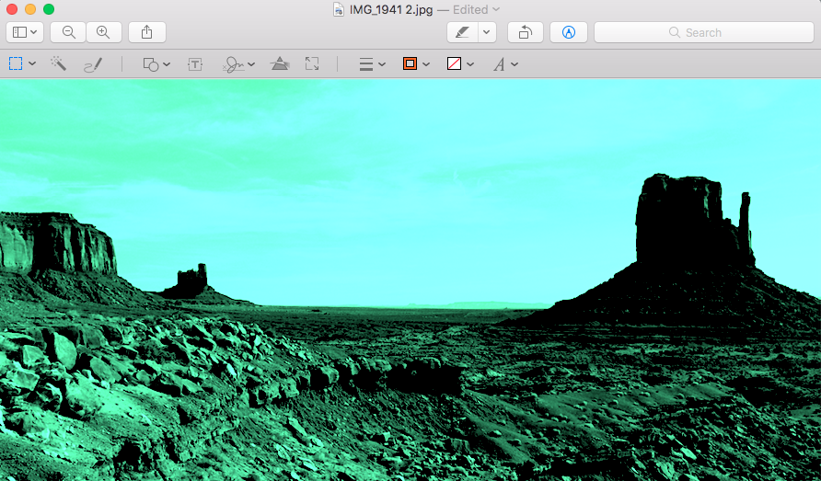Screen dimensions: 821x481
Task: Click the IMG_1941 2.jpg window title
Action: tap(391, 9)
